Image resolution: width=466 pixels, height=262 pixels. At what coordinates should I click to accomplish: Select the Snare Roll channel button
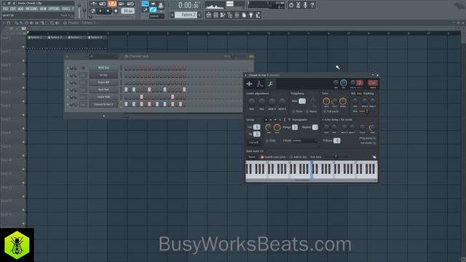103,97
